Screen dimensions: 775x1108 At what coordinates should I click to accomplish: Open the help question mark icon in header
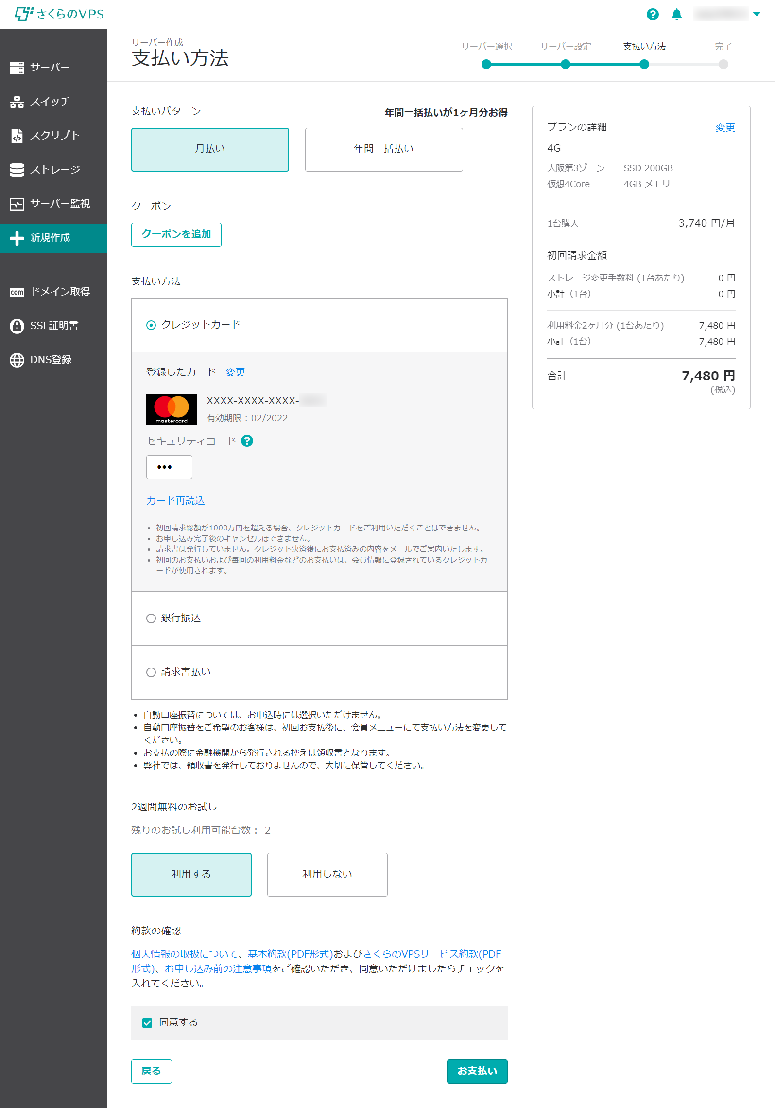[653, 14]
